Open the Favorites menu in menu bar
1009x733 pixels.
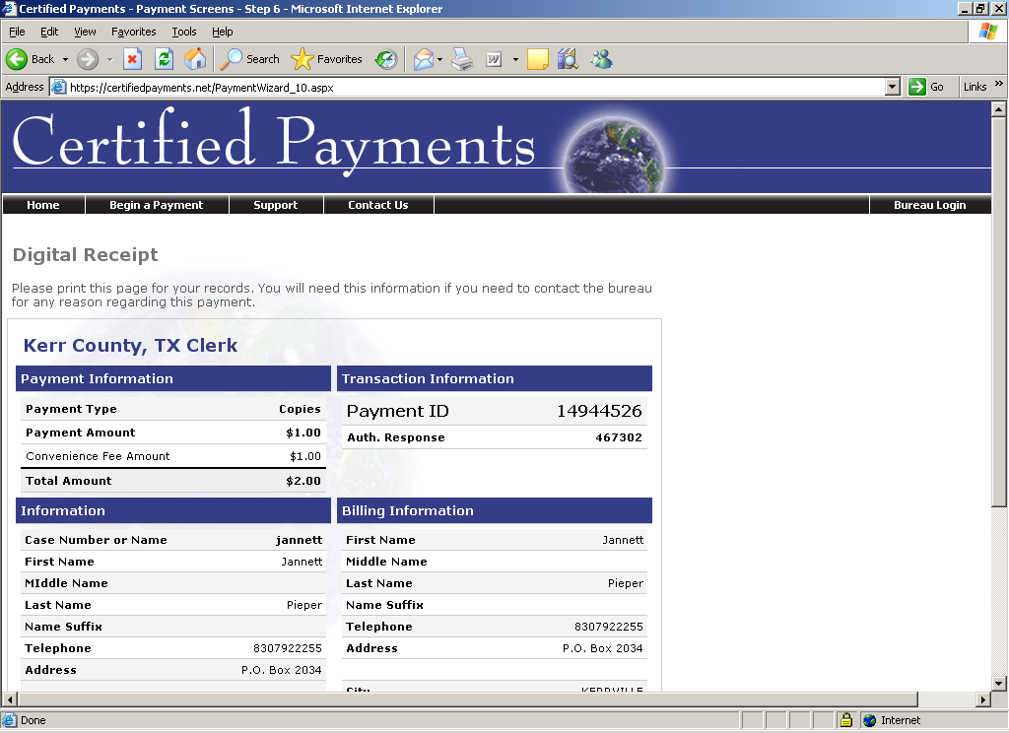[133, 32]
